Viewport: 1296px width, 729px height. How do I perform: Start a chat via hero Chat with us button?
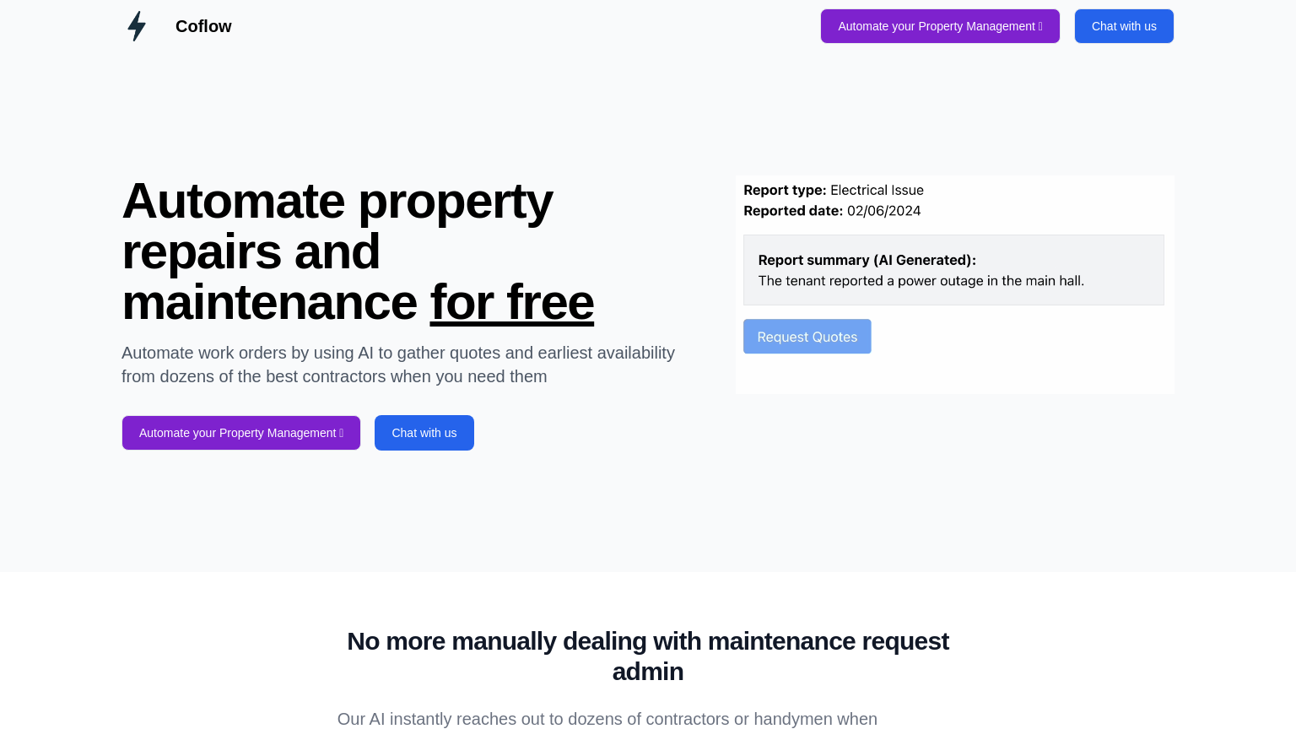tap(424, 433)
